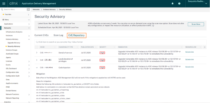Click the Scan Now button
This screenshot has width=210, height=103.
click(196, 24)
